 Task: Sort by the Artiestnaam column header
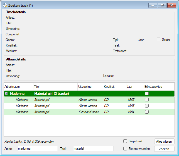click(x=19, y=87)
